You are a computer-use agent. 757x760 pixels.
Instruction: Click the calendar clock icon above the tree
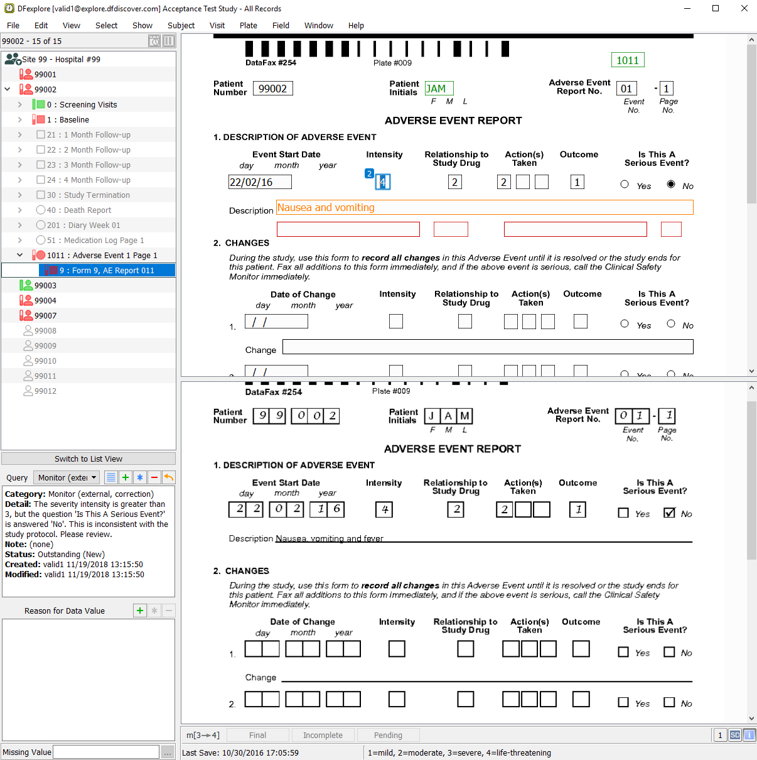click(x=154, y=41)
